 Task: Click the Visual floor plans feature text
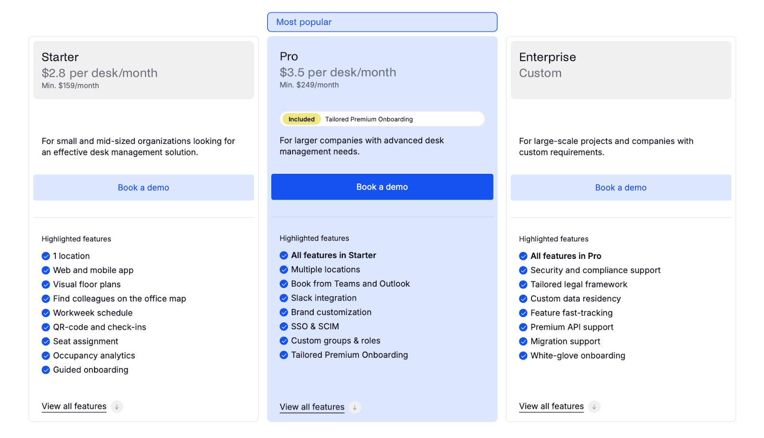pos(87,285)
